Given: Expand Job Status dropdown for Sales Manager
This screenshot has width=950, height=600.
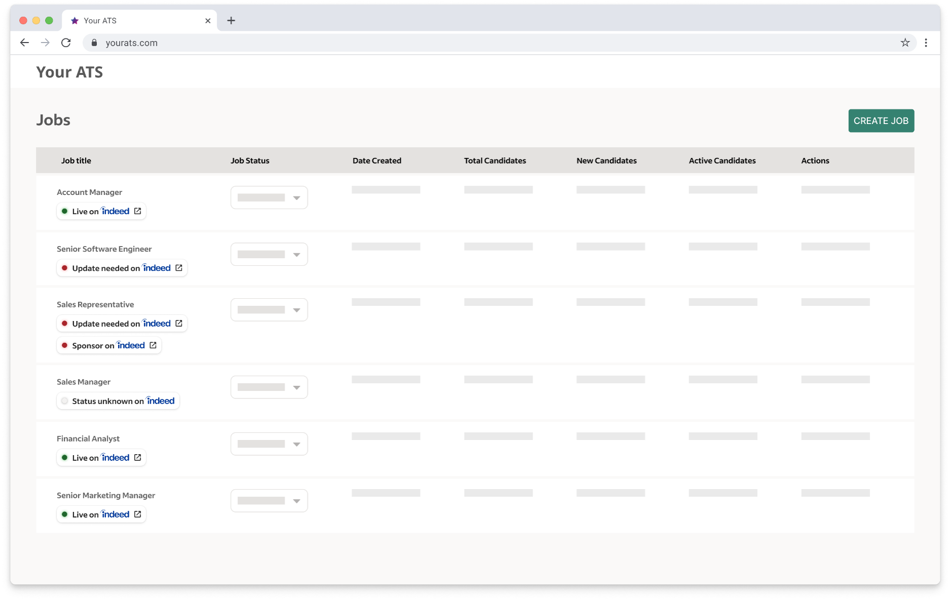Looking at the screenshot, I should pyautogui.click(x=269, y=387).
